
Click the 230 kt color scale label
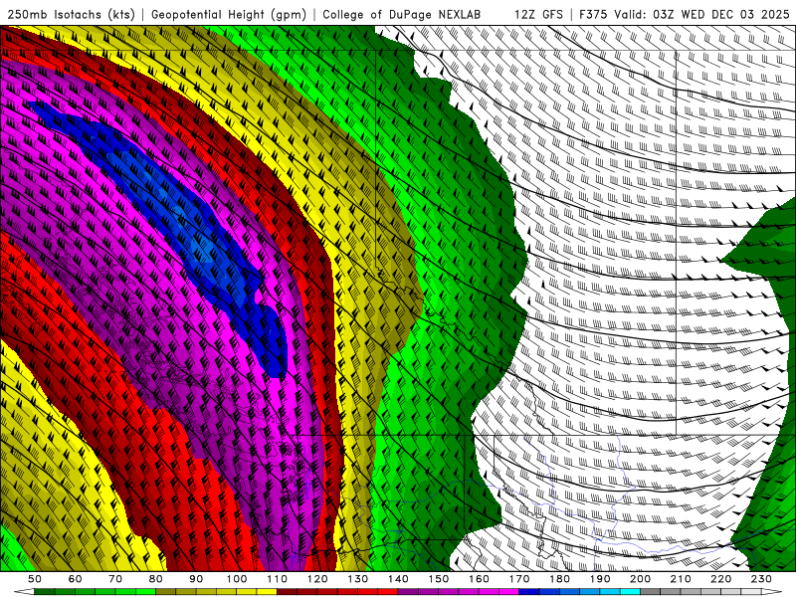coord(761,579)
